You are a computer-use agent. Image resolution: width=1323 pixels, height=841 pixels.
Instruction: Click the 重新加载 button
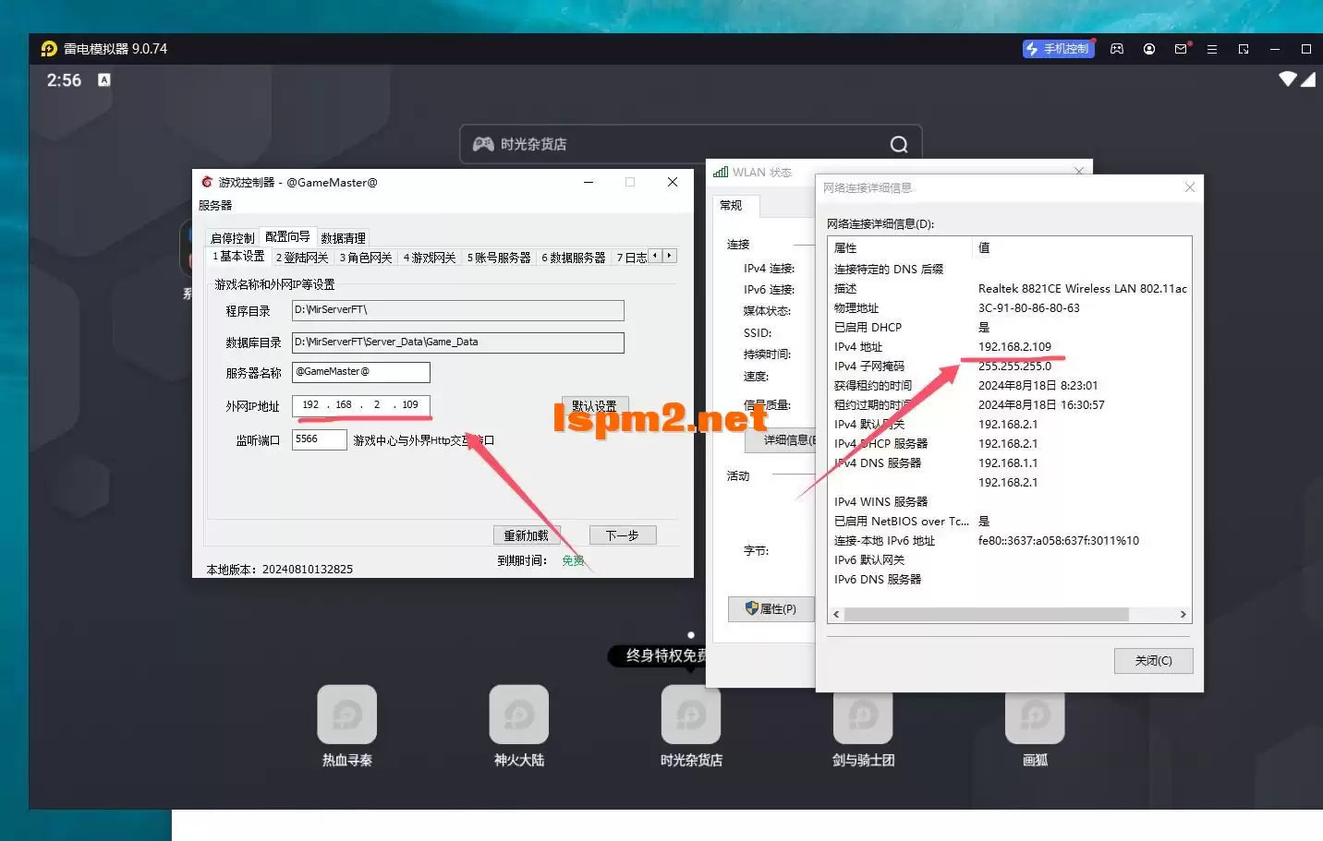point(526,535)
